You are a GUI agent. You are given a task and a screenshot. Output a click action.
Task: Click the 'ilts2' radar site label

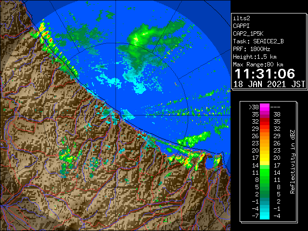(242, 18)
